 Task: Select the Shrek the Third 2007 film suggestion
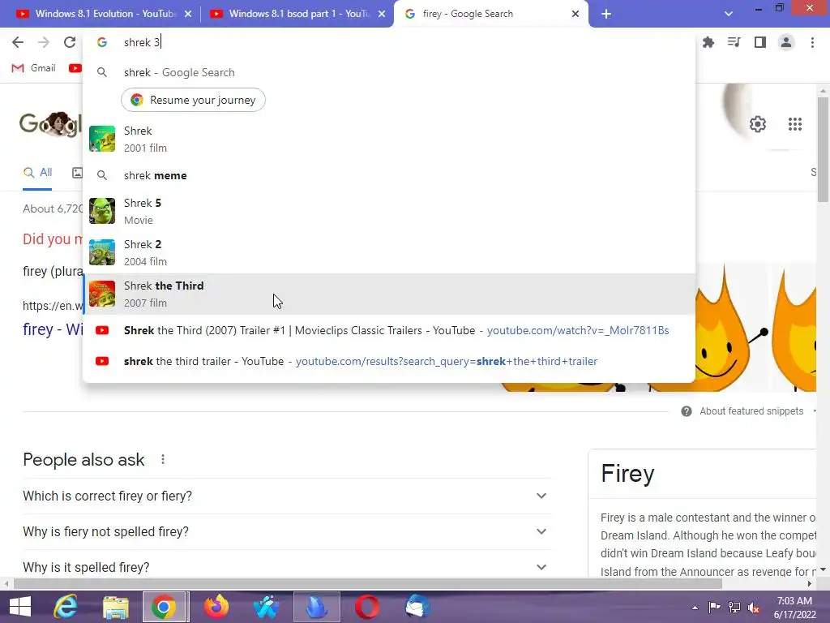click(x=389, y=294)
